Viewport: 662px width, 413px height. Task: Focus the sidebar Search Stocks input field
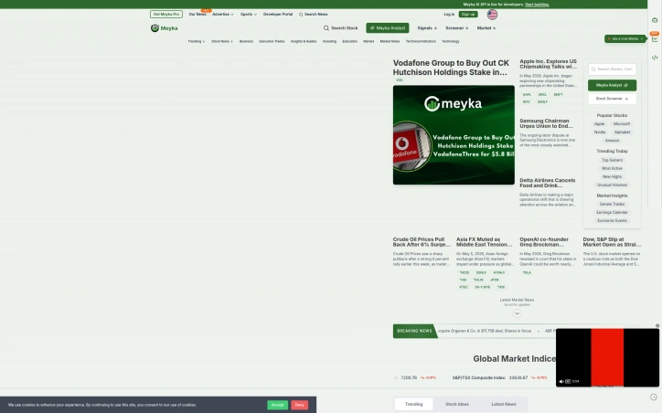pos(612,69)
